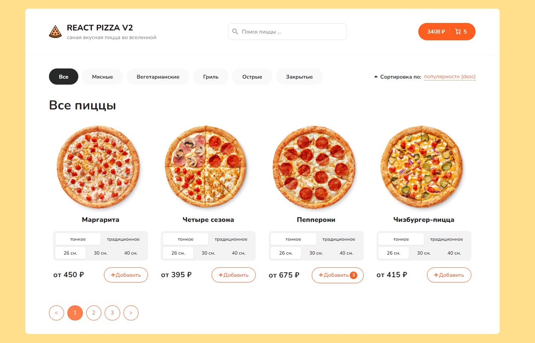
Task: Switch to Мясные category
Action: (x=102, y=77)
